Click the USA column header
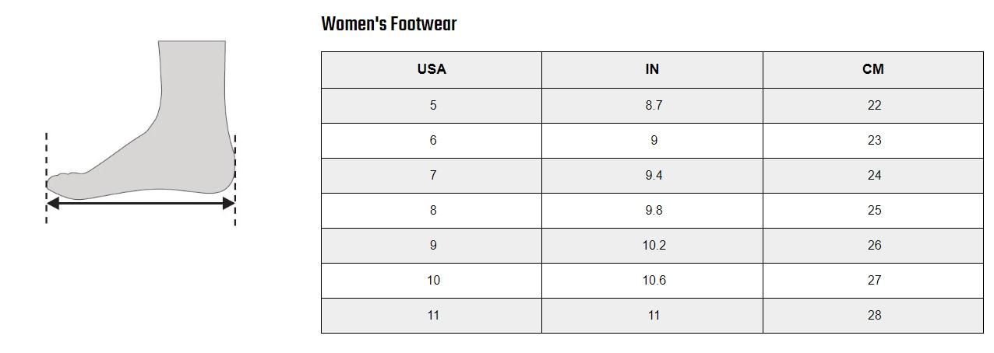This screenshot has width=994, height=353. [x=432, y=70]
